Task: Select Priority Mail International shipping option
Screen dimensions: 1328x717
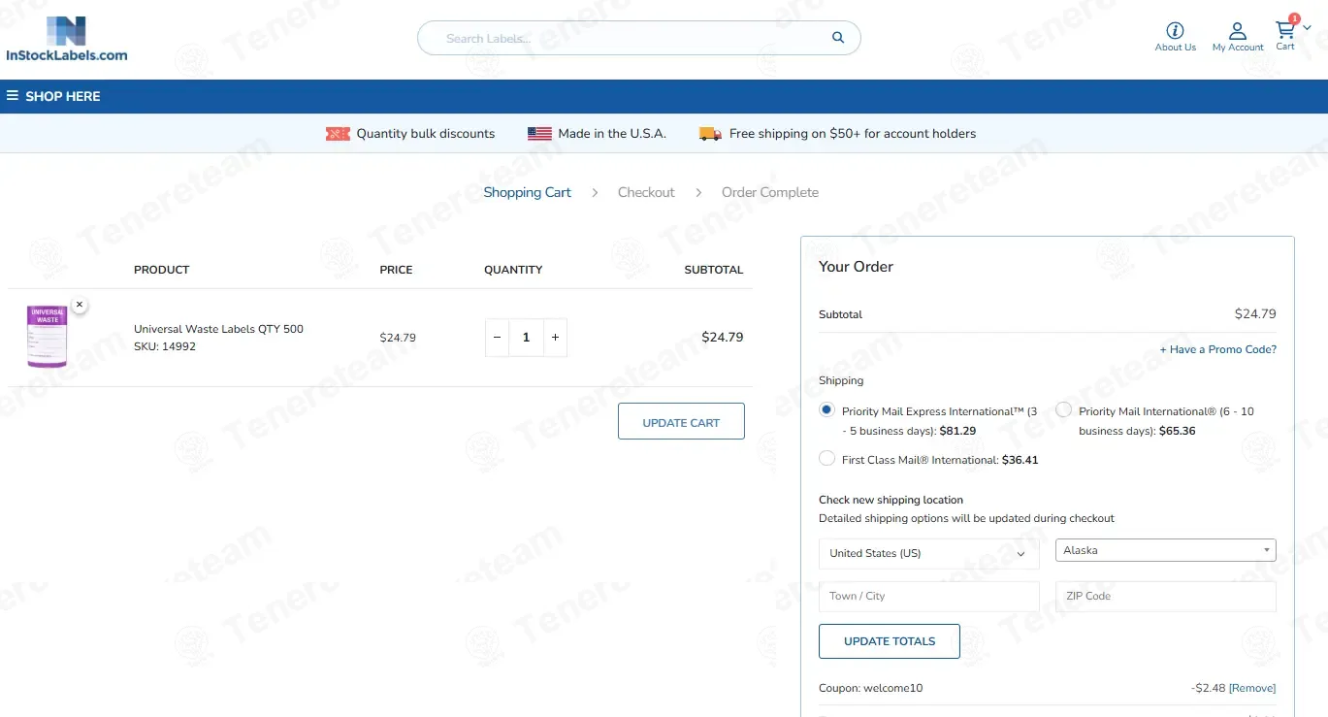Action: [x=1063, y=409]
